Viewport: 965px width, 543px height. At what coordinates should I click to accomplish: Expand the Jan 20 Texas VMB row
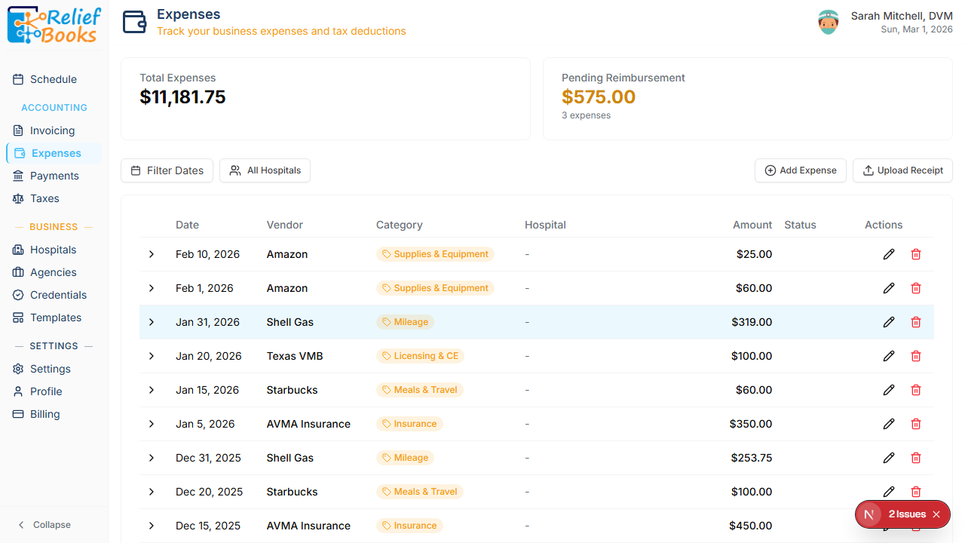[152, 356]
